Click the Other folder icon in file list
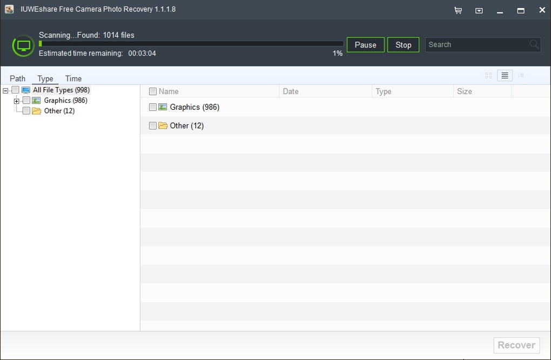 pos(163,126)
